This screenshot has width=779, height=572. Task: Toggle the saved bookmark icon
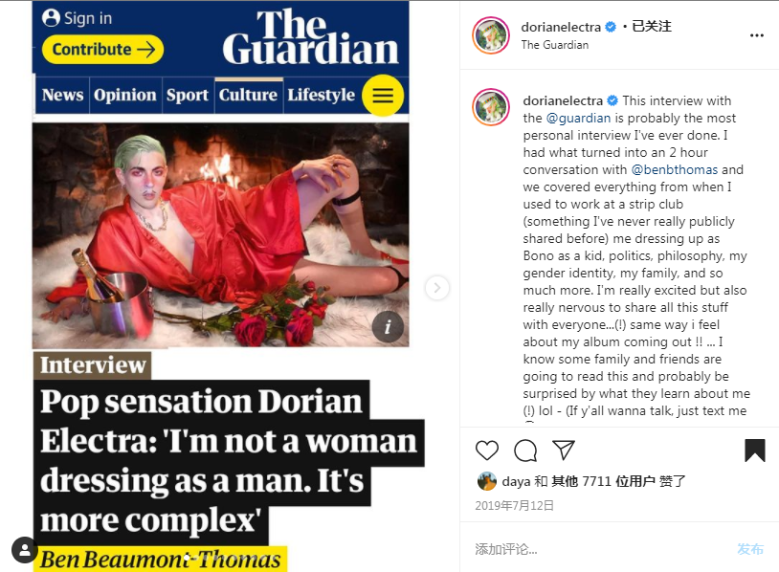point(755,451)
